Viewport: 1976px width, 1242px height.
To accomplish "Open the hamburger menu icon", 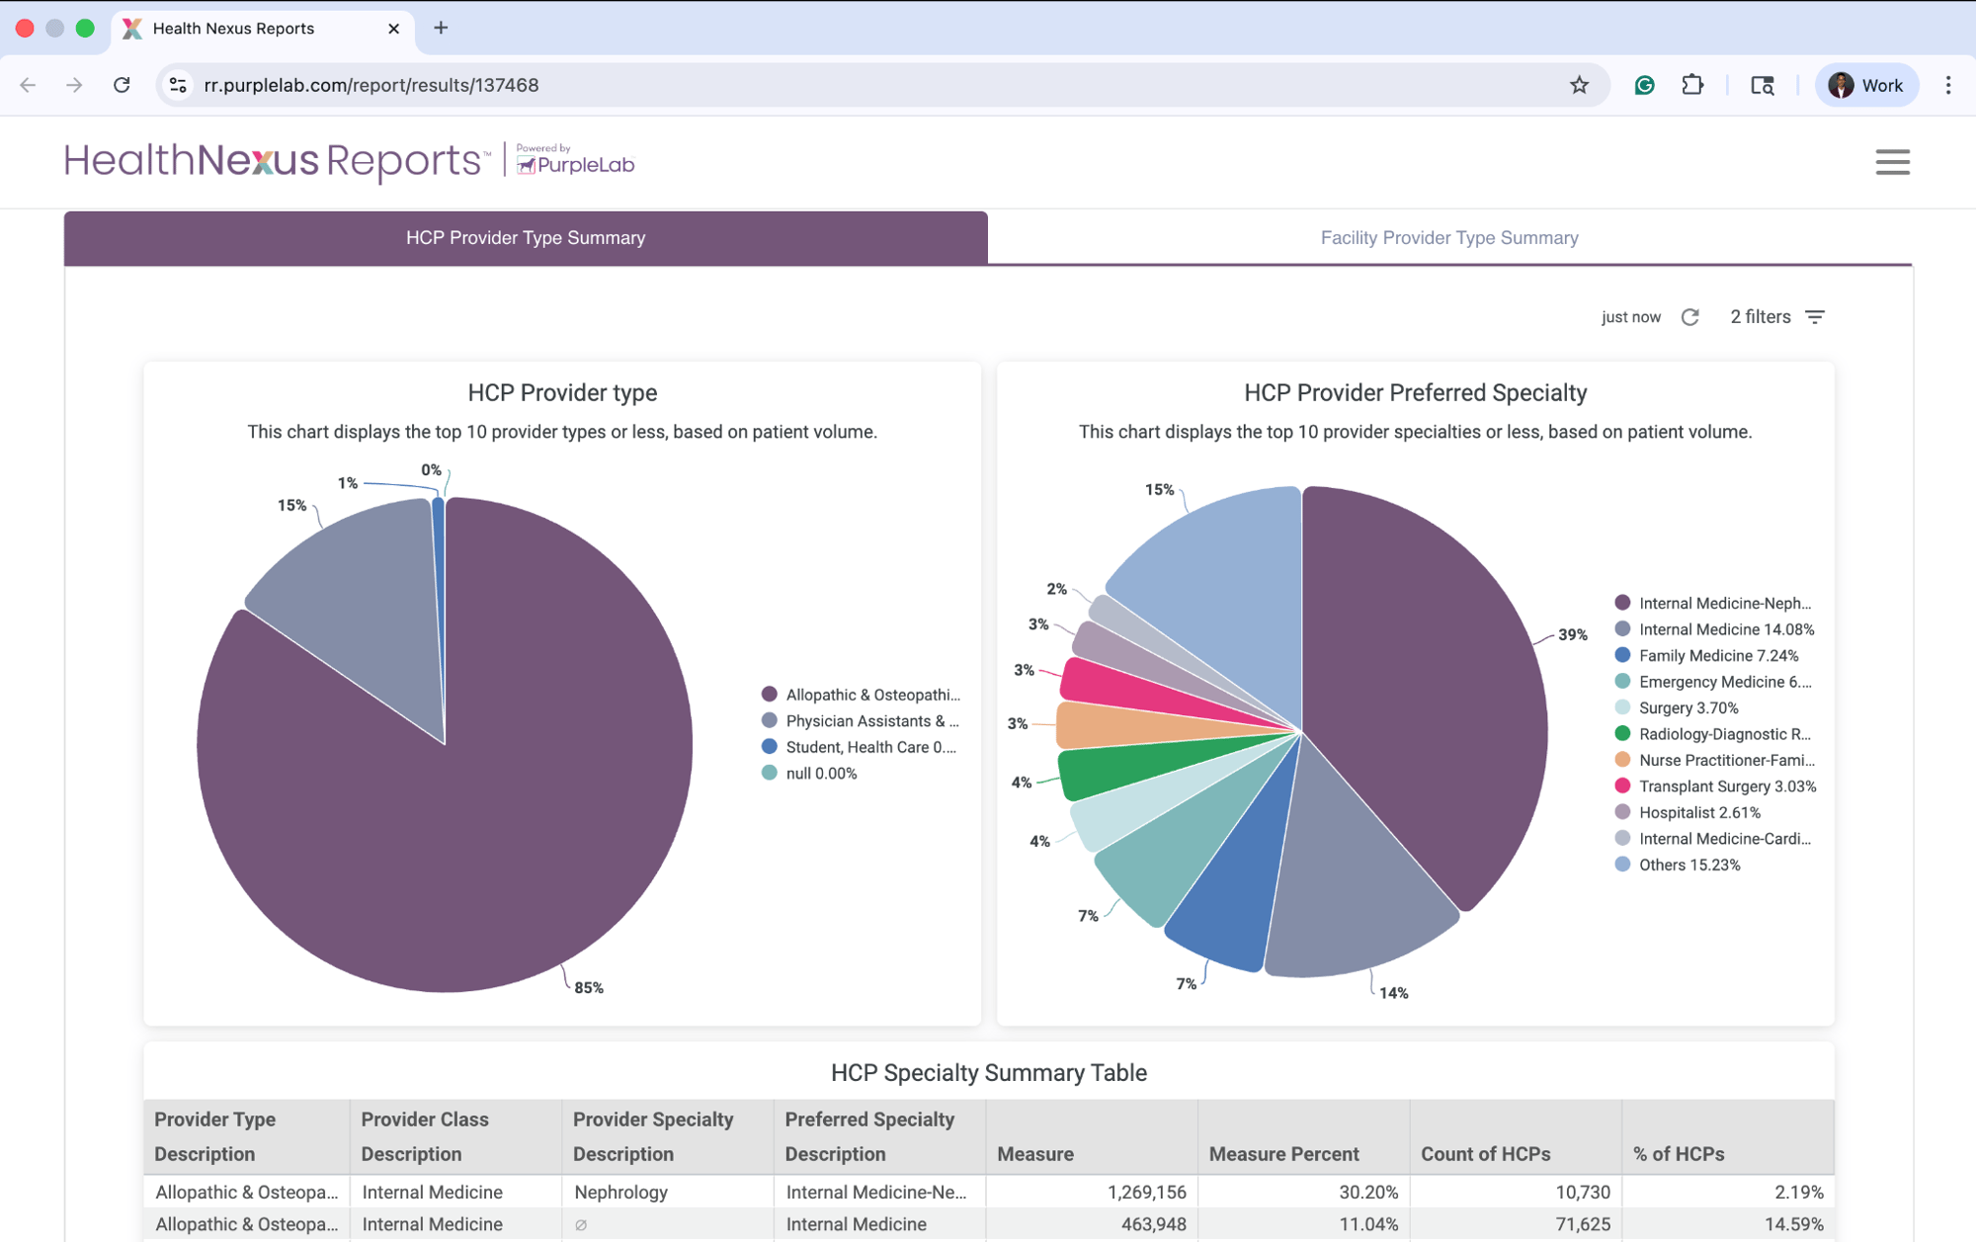I will [1892, 162].
